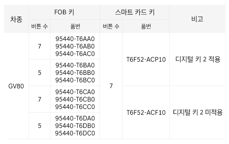Image resolution: width=229 pixels, height=144 pixels.
Task: Click part number 95440-T6DA0
Action: [x=75, y=118]
